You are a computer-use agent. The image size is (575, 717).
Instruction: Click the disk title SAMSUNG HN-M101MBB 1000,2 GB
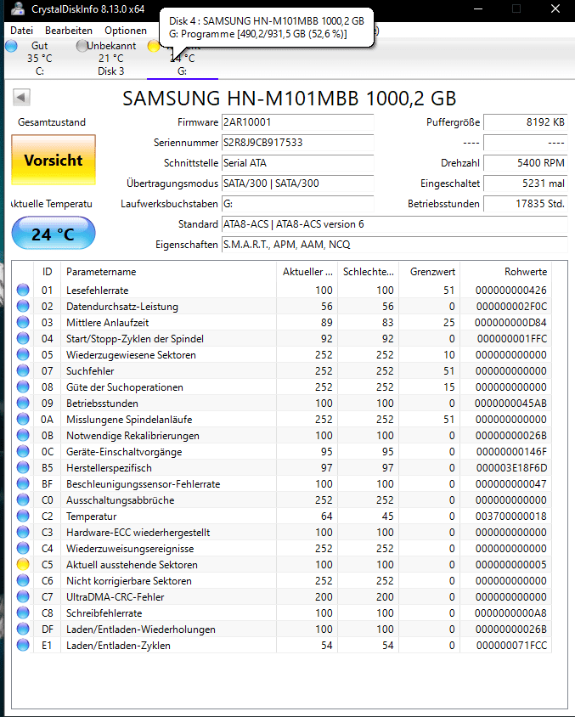point(290,99)
